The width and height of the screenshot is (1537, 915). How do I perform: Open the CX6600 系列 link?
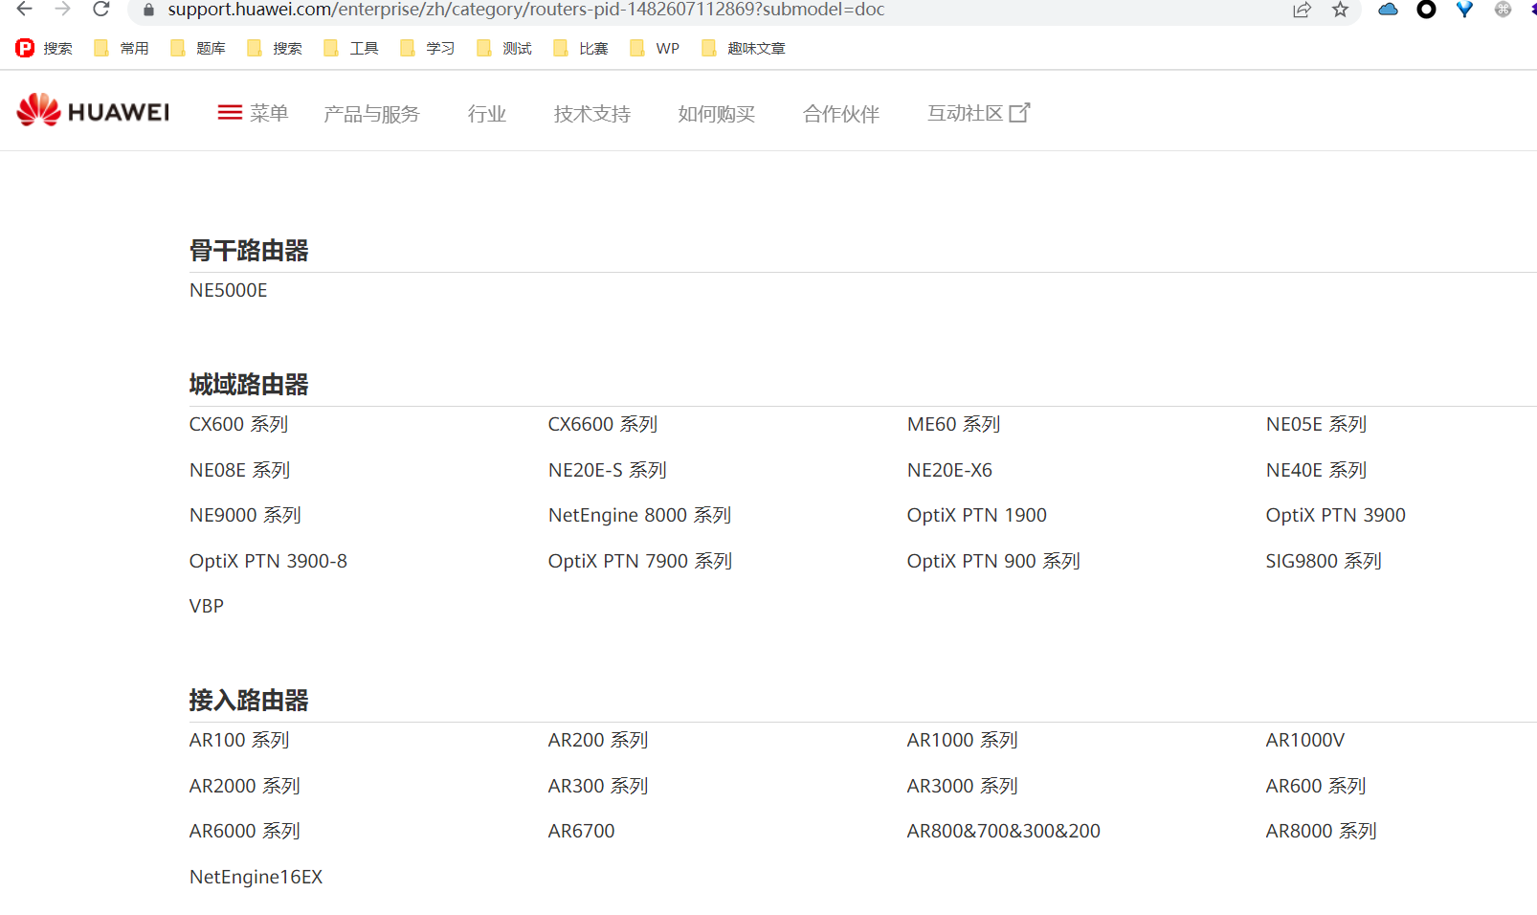[x=602, y=424]
